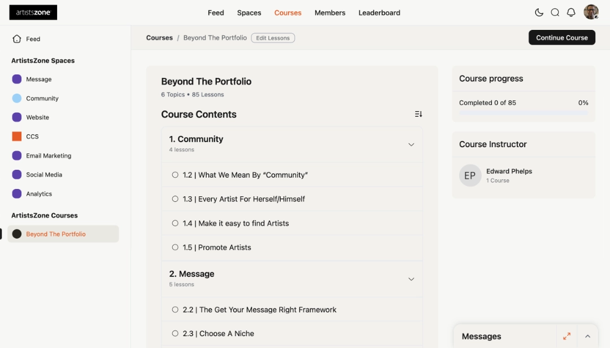610x348 pixels.
Task: Expand Messages panel to full screen
Action: [567, 336]
